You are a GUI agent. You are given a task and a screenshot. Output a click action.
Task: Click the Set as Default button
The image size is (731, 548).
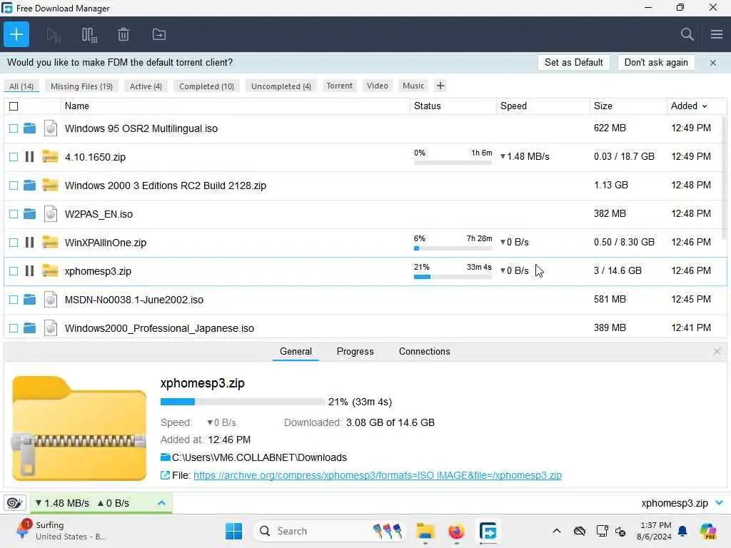click(x=573, y=63)
